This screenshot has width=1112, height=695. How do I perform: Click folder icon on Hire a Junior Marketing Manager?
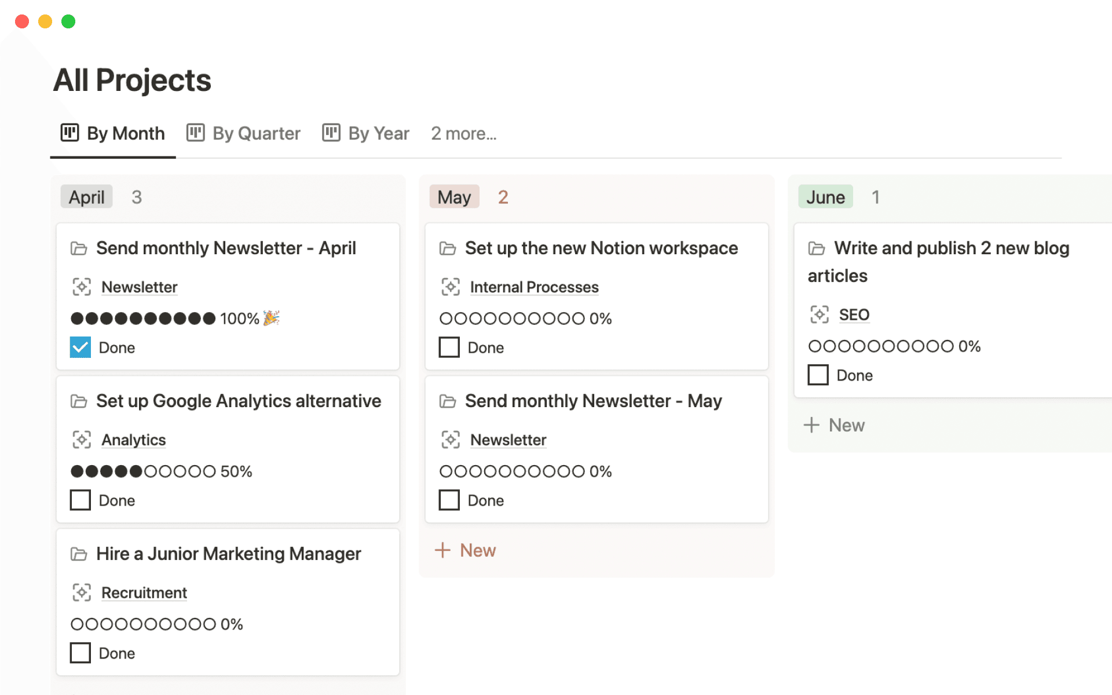(79, 554)
